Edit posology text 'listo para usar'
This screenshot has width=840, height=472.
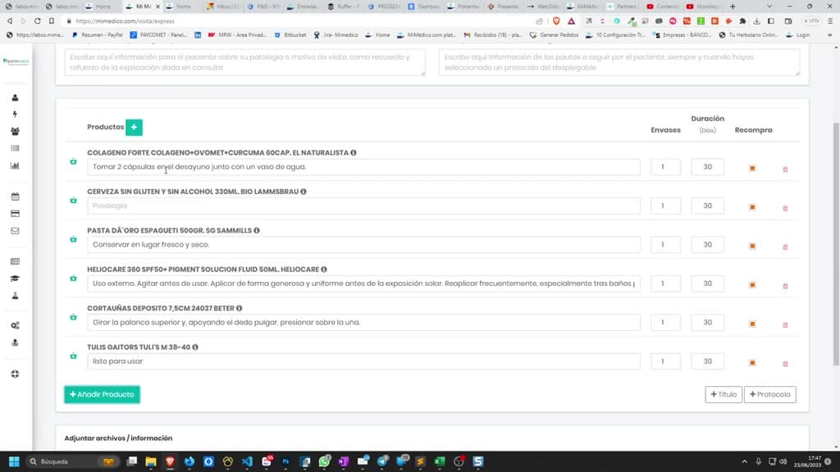coord(363,361)
